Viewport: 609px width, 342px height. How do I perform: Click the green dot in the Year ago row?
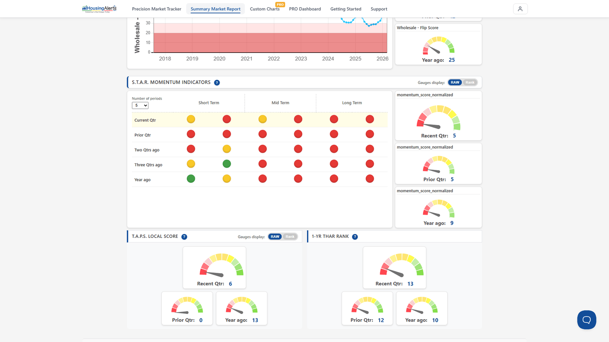point(191,179)
